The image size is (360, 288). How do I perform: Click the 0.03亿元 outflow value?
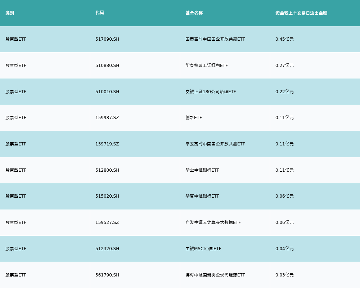pyautogui.click(x=284, y=275)
